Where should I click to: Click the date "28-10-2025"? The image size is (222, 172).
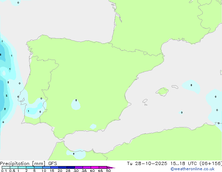pyautogui.click(x=151, y=163)
